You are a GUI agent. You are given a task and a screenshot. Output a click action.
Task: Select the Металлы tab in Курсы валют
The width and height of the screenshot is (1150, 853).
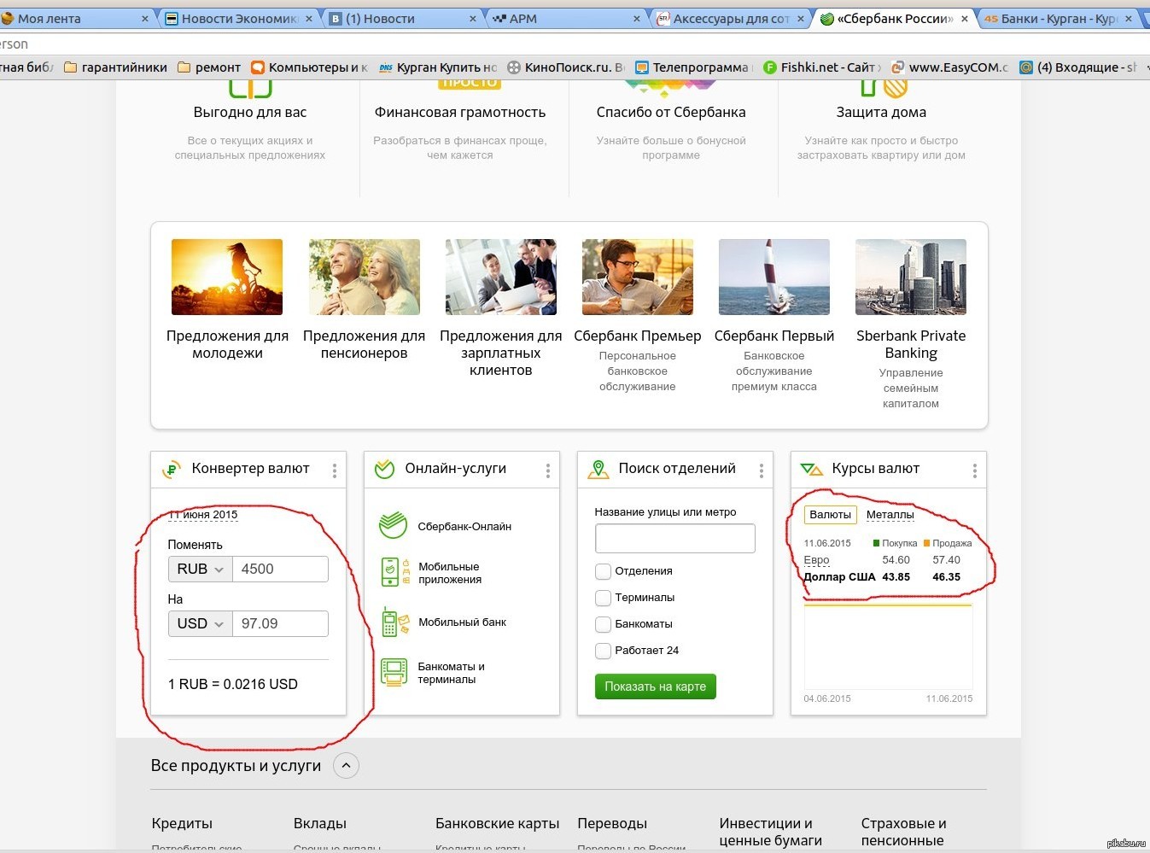click(x=890, y=515)
